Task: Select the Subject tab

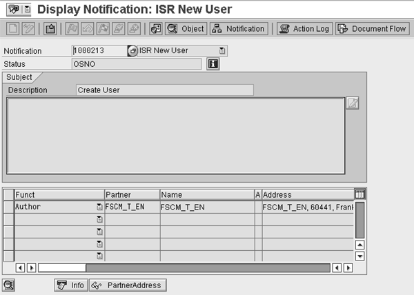Action: [x=19, y=77]
